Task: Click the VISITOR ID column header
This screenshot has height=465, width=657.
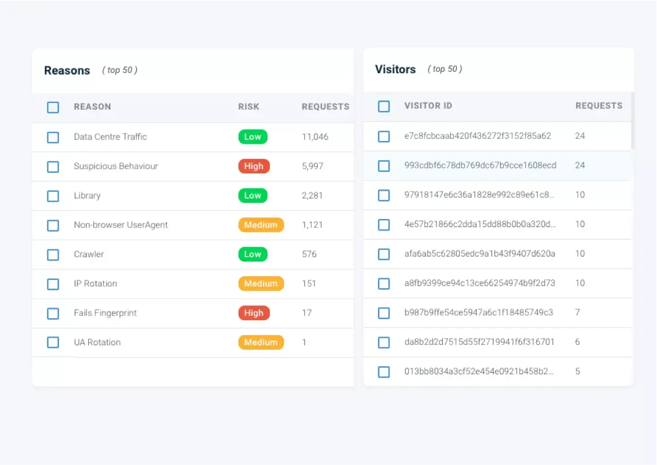Action: (x=428, y=106)
